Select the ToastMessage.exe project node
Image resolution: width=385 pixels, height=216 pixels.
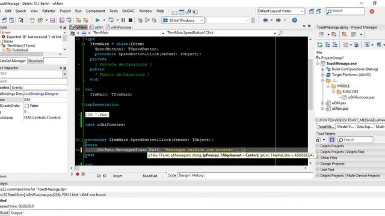click(x=342, y=64)
